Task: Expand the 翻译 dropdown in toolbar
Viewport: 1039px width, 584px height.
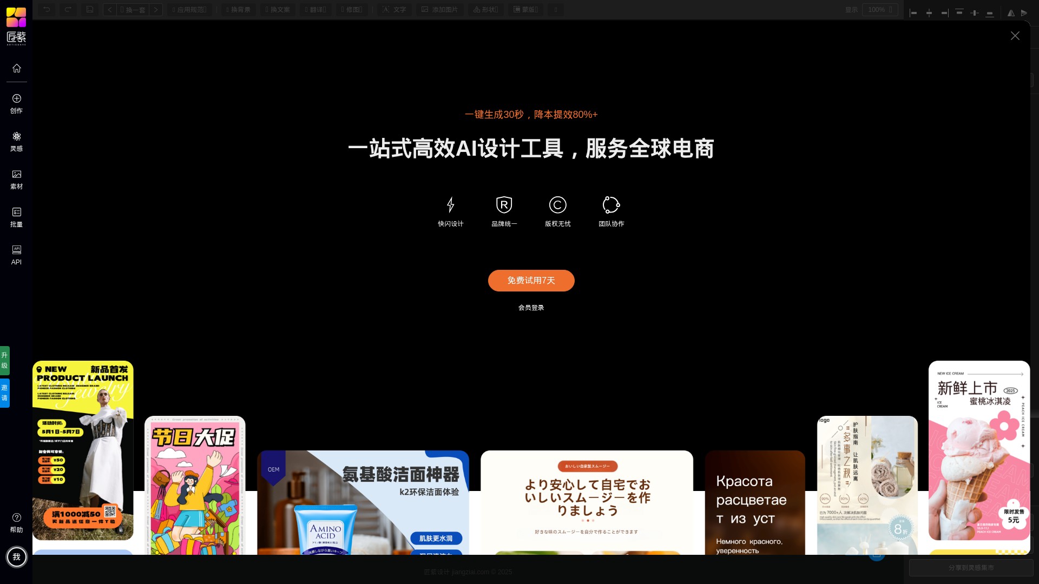Action: (315, 10)
